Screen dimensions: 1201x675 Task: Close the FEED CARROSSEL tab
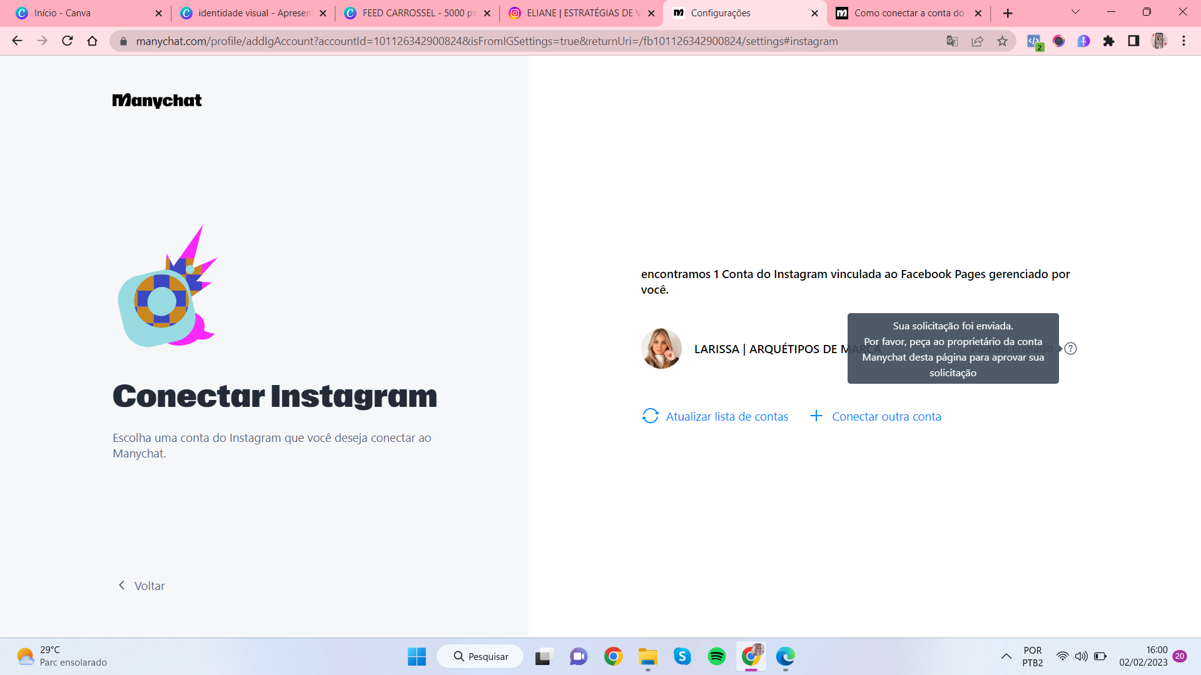(487, 13)
